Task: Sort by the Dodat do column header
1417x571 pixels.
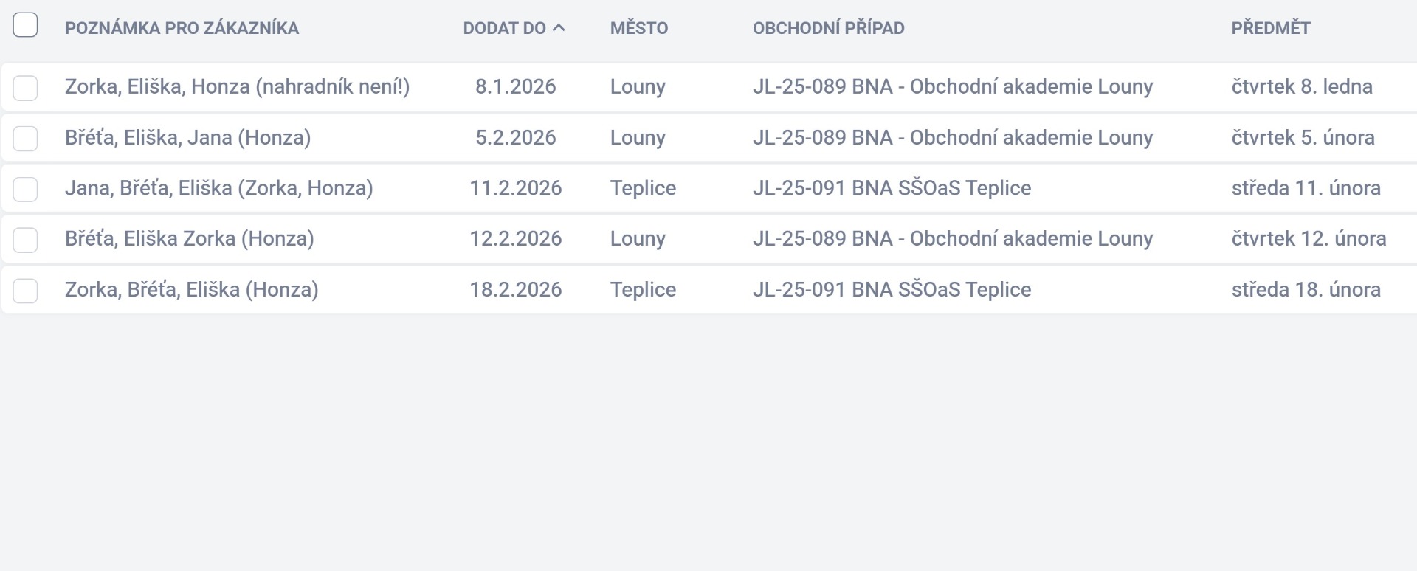Action: (x=504, y=28)
